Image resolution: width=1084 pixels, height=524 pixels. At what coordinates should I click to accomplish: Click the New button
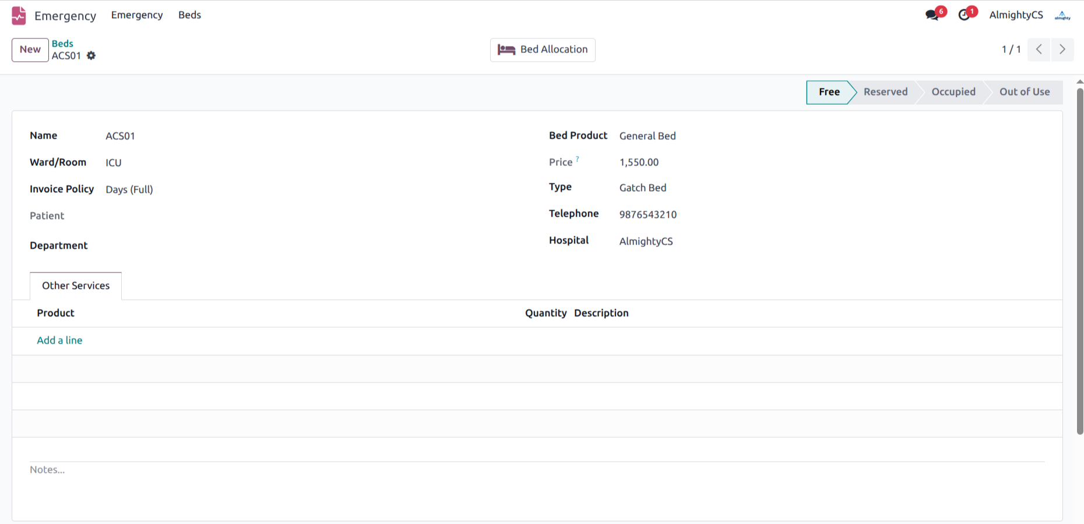pyautogui.click(x=30, y=50)
